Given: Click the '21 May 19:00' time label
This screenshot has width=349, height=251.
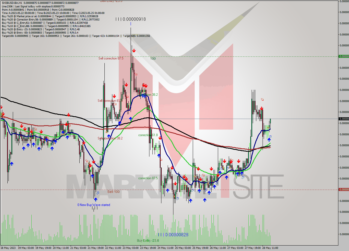Looking at the screenshot, I should (96, 248).
